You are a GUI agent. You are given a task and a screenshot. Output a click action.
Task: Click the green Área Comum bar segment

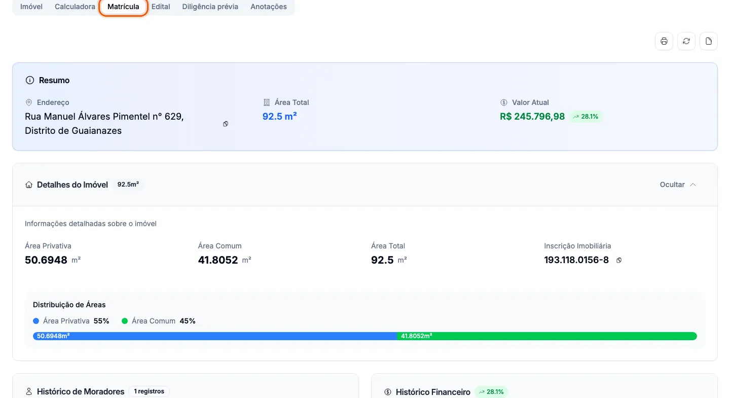point(547,336)
